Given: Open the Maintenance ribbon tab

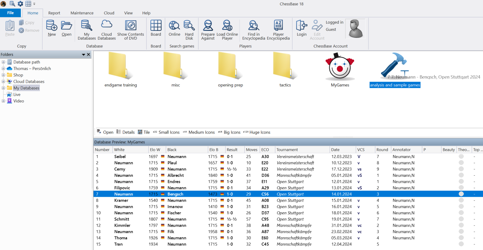Looking at the screenshot, I should pyautogui.click(x=82, y=13).
